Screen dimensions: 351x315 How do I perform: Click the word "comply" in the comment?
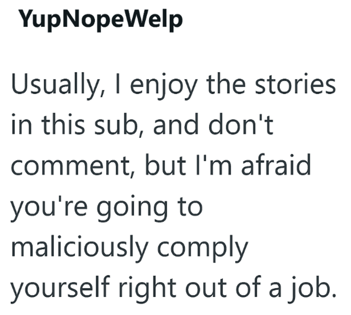pyautogui.click(x=203, y=249)
